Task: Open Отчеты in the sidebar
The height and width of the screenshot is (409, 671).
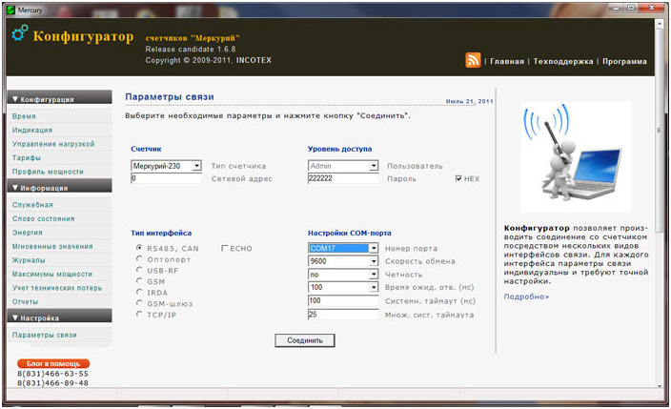Action: click(x=25, y=301)
